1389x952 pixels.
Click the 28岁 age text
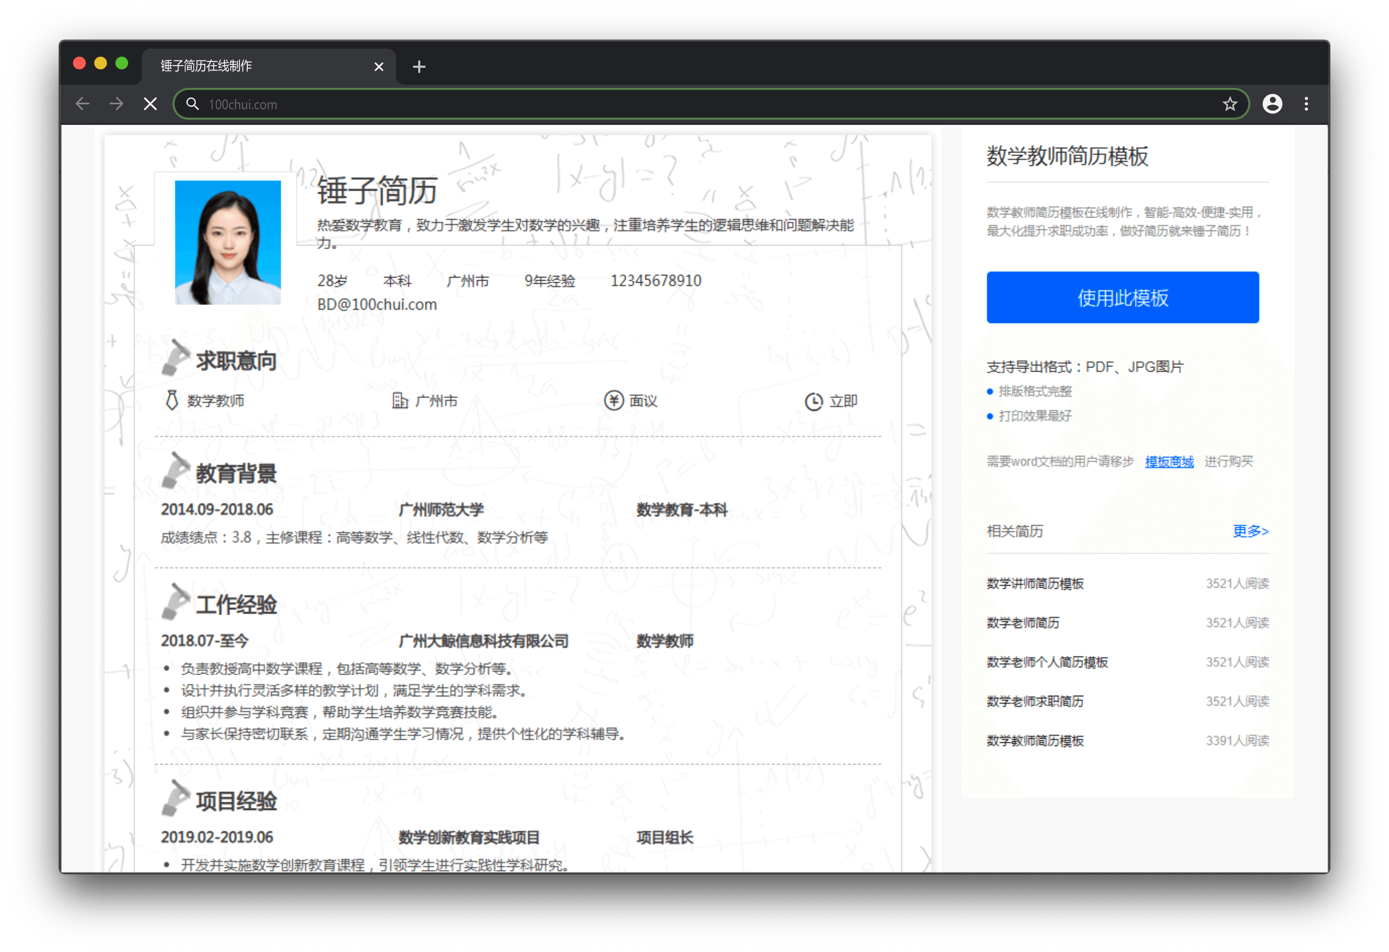pos(332,281)
